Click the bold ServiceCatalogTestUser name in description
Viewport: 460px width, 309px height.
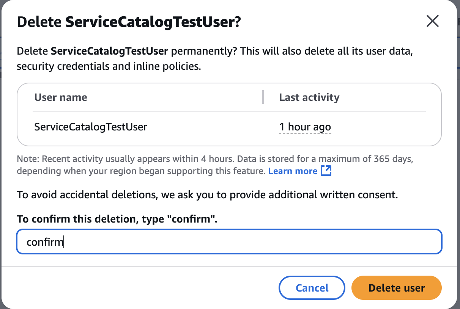point(109,51)
